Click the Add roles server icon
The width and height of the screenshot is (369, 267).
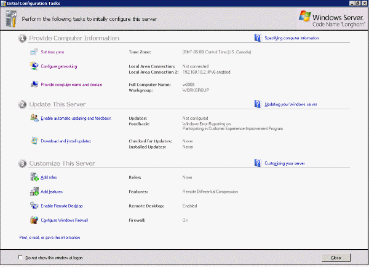tap(34, 177)
